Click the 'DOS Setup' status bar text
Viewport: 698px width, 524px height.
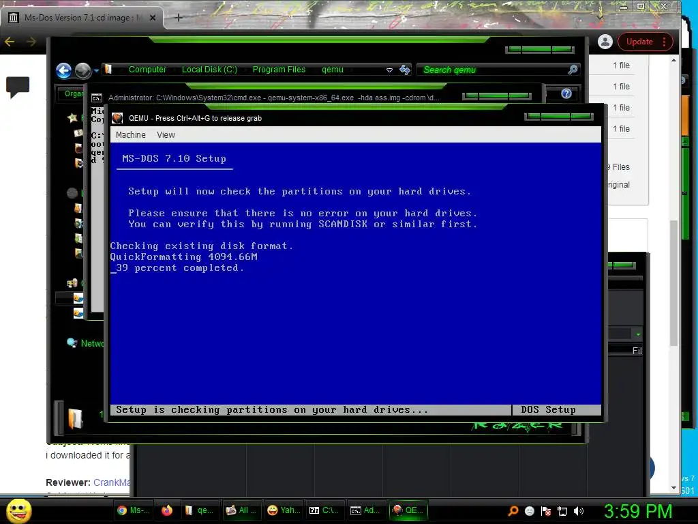[x=548, y=409]
